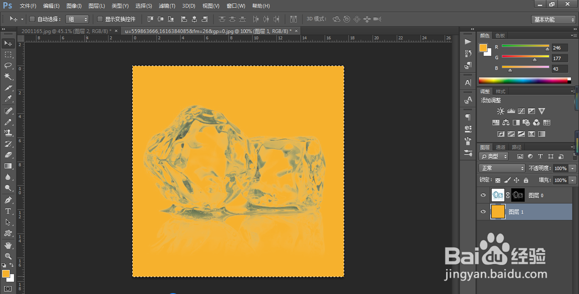Switch to the 路径 tab
Image resolution: width=579 pixels, height=294 pixels.
click(x=517, y=147)
